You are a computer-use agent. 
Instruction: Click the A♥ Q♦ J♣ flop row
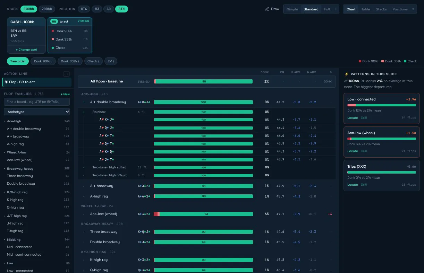pyautogui.click(x=207, y=128)
